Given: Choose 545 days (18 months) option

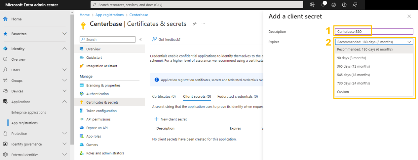Looking at the screenshot, I should [374, 75].
